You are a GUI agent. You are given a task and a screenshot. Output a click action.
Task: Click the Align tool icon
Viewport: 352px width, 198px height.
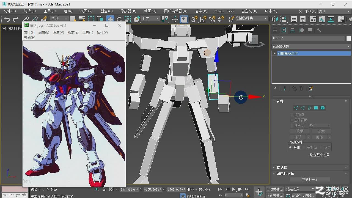click(284, 19)
